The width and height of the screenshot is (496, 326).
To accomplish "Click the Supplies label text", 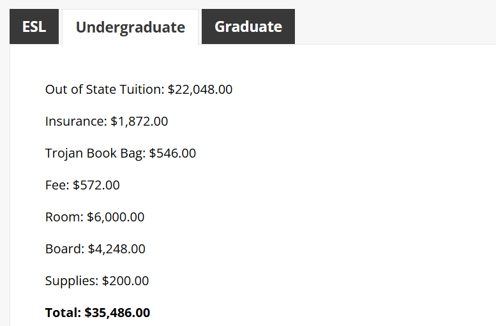I will [71, 281].
